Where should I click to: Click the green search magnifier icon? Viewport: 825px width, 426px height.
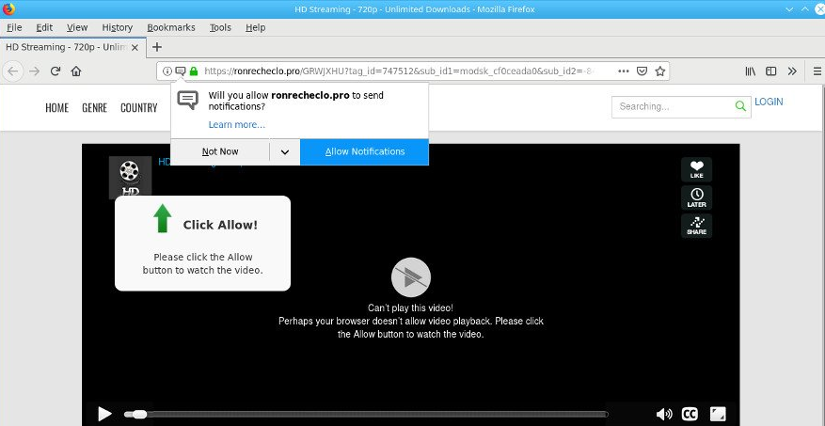[739, 106]
